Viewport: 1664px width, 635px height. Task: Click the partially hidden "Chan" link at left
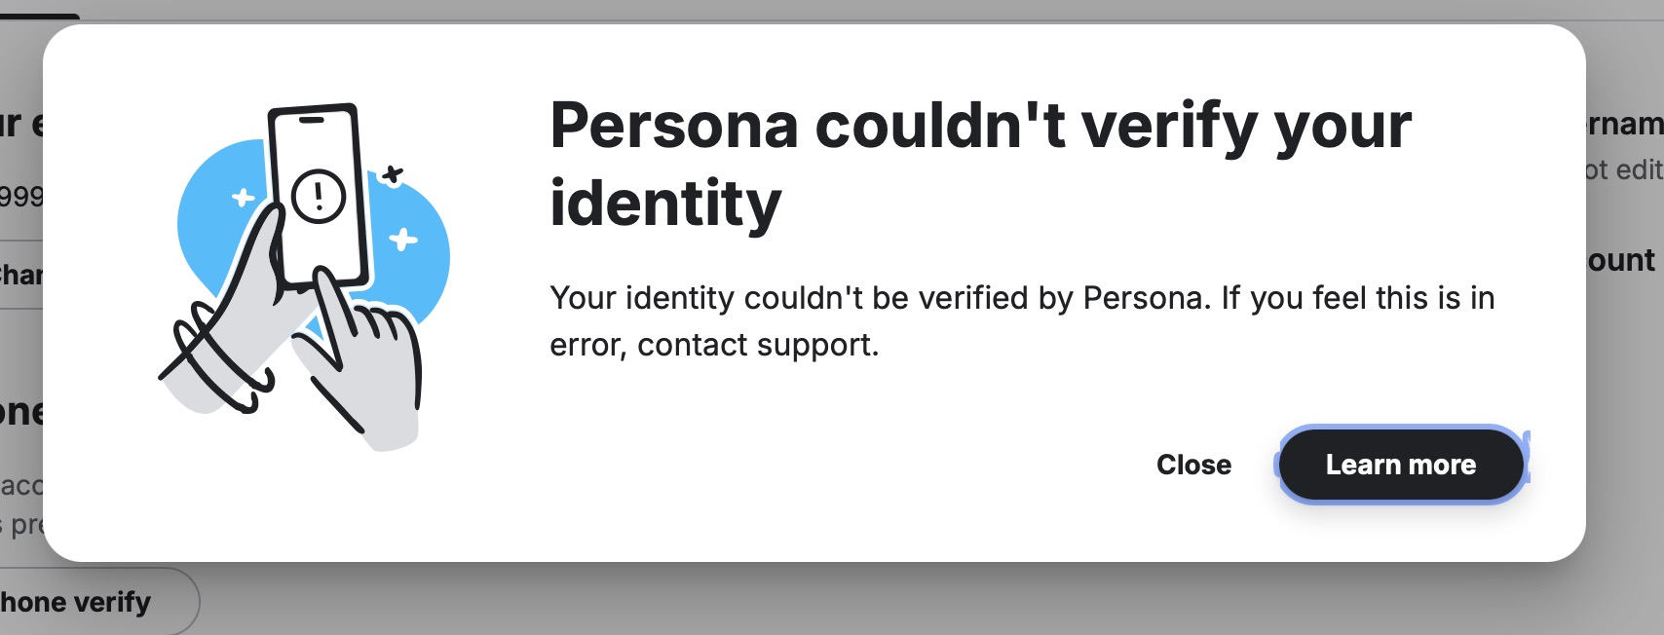pos(21,275)
